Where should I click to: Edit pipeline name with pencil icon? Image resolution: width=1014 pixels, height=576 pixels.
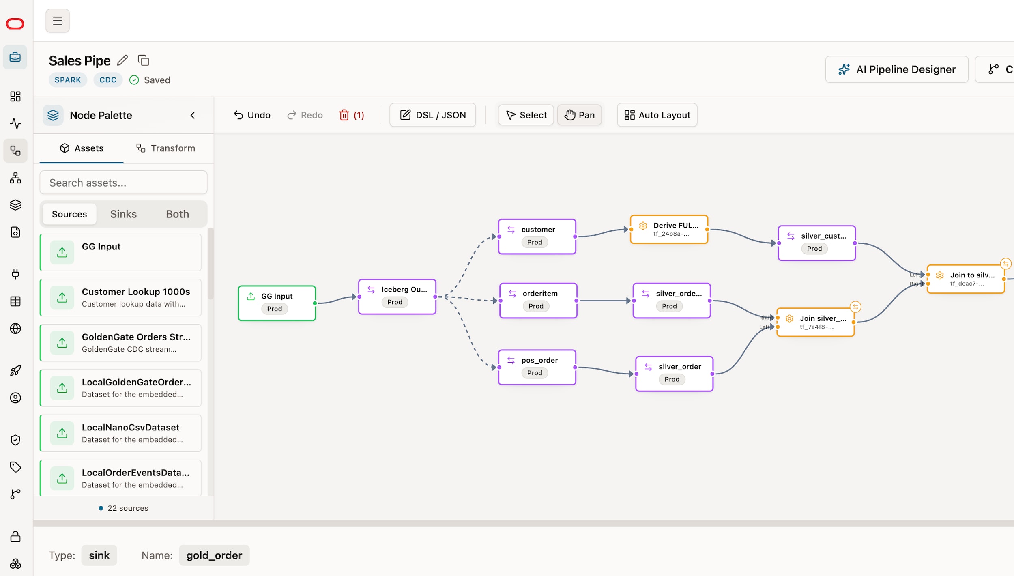click(x=122, y=60)
